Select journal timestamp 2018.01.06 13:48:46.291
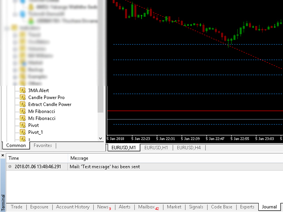 pyautogui.click(x=38, y=167)
